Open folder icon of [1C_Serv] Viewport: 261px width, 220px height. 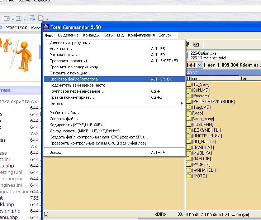coord(189,84)
